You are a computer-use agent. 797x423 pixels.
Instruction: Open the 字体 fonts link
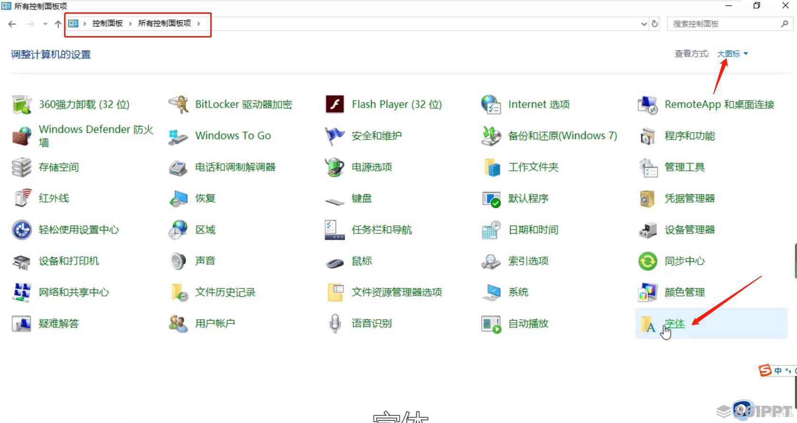click(675, 323)
